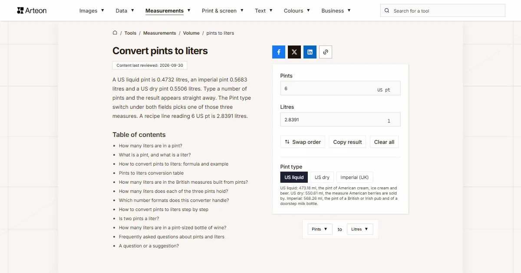Jump to What is a pint section
The height and width of the screenshot is (273, 521).
tap(155, 155)
